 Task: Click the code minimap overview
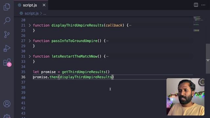click(198, 24)
